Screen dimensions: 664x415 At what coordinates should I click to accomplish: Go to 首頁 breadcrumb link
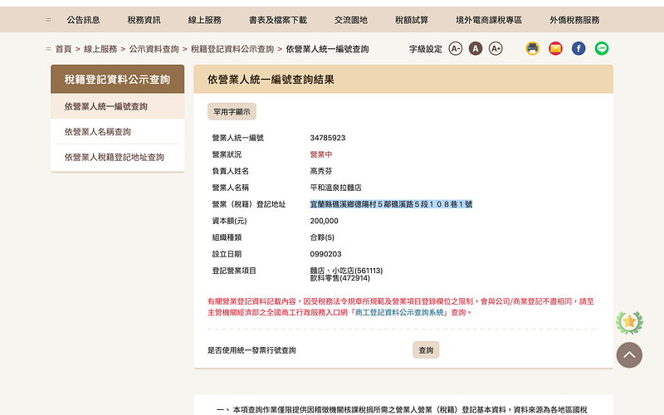click(64, 49)
